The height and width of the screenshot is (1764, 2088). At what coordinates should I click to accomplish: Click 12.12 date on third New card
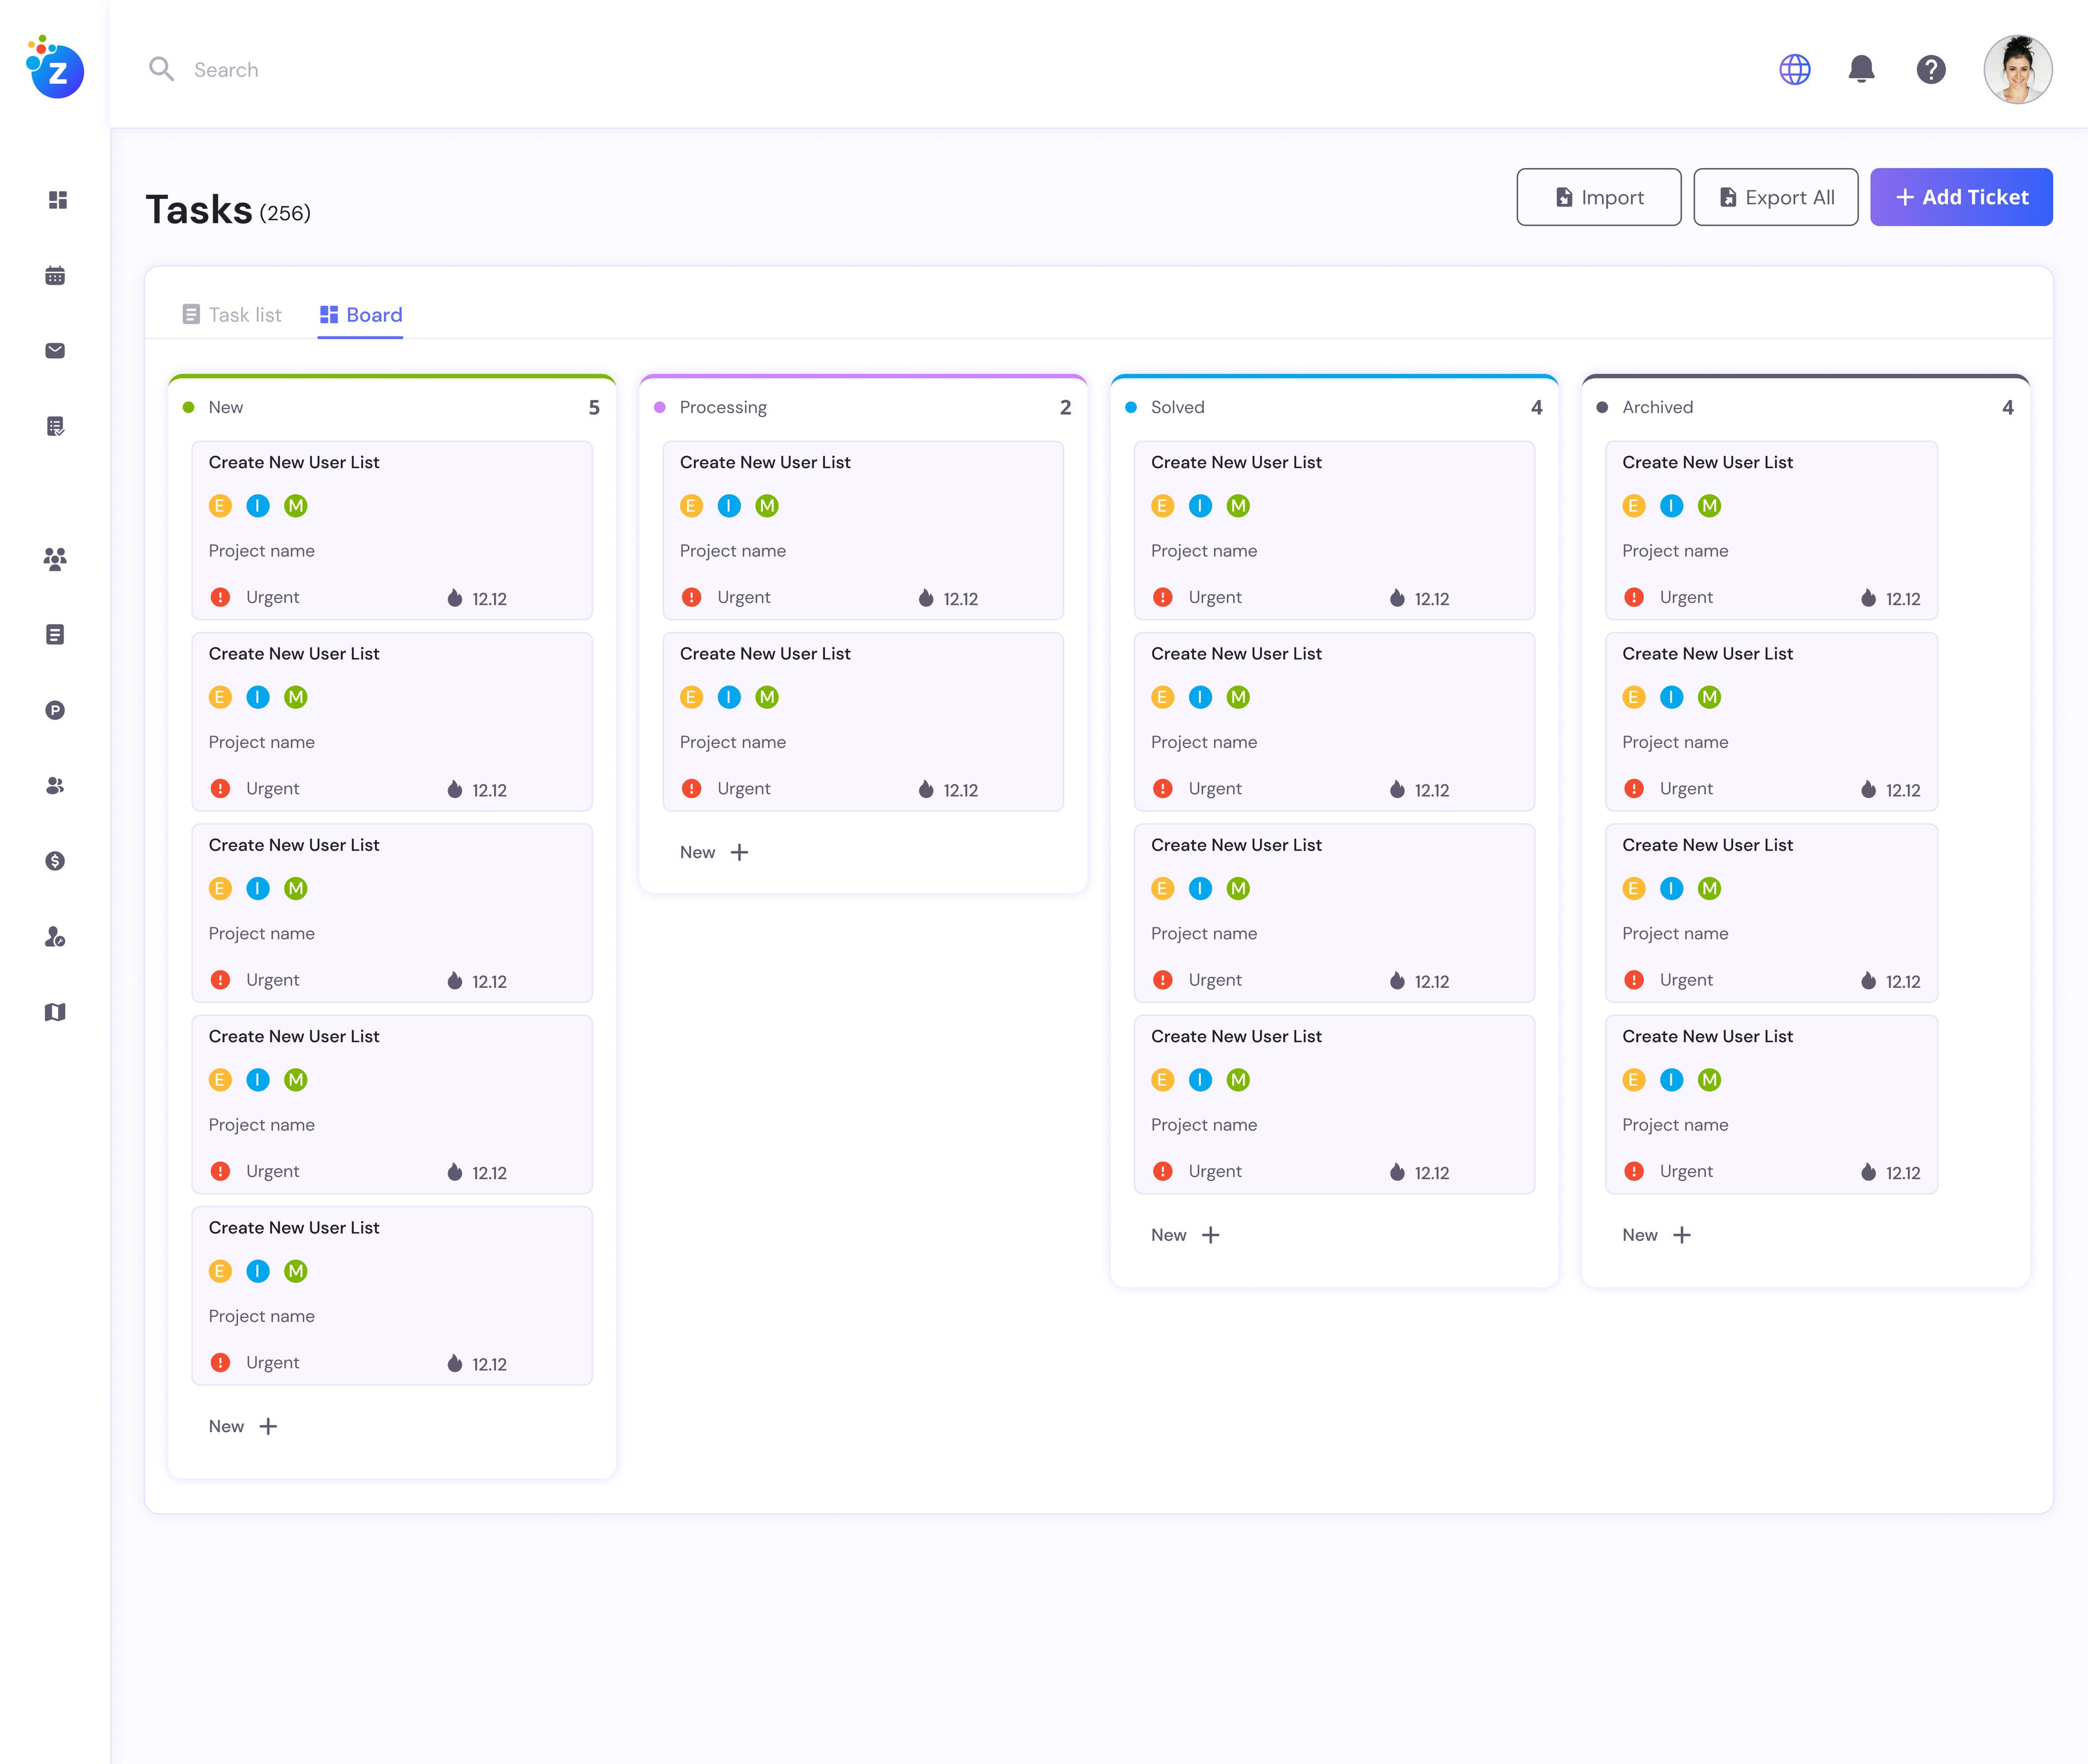click(489, 981)
